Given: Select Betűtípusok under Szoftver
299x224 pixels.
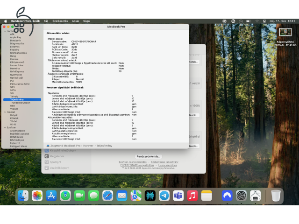Looking at the screenshot, I should 17,137.
